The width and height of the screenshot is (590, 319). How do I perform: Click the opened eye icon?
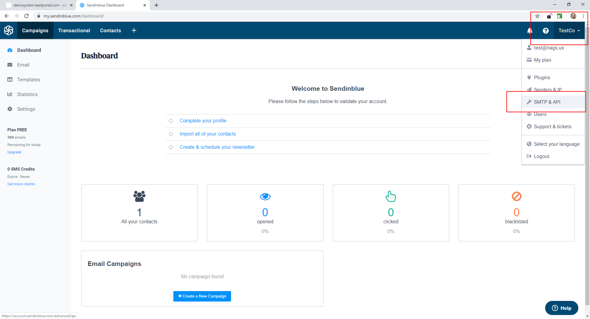pos(265,197)
